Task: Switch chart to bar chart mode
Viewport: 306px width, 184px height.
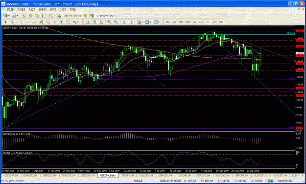Action: click(x=88, y=22)
